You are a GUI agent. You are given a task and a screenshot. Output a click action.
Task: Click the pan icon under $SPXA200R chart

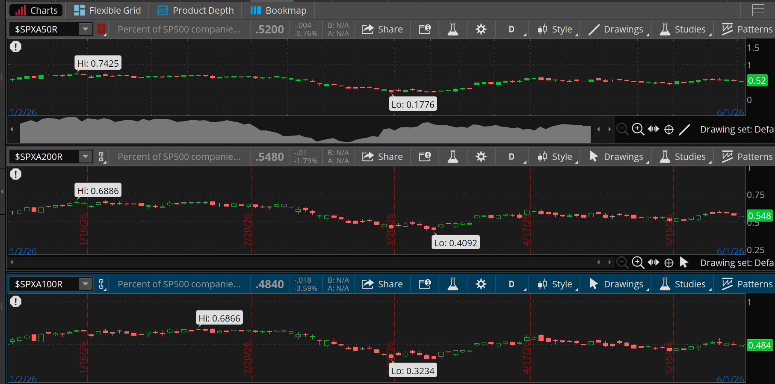[x=654, y=263]
